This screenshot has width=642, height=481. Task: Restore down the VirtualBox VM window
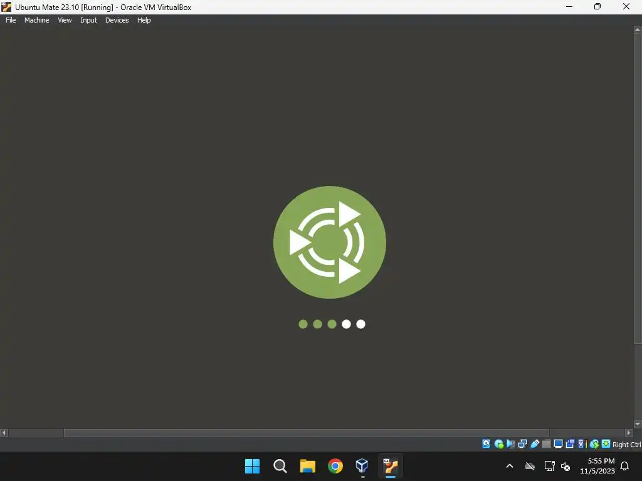click(x=597, y=6)
